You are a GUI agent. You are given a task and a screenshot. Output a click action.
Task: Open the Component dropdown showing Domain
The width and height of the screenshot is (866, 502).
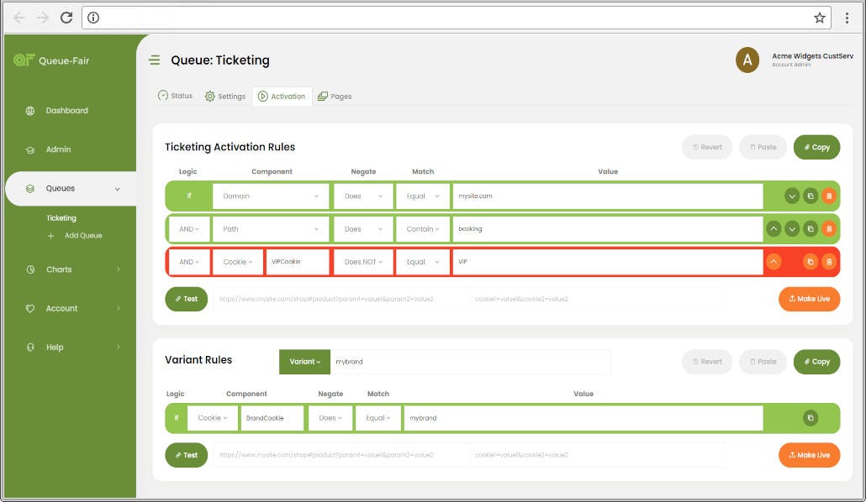coord(269,196)
